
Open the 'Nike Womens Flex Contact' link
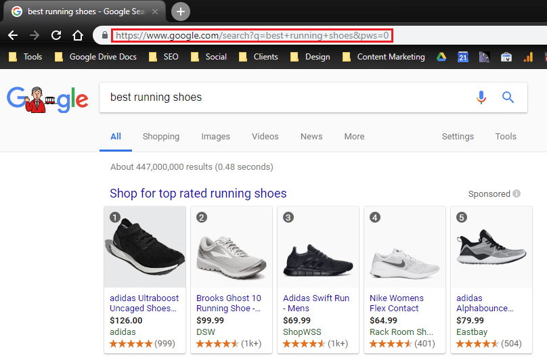[x=397, y=303]
